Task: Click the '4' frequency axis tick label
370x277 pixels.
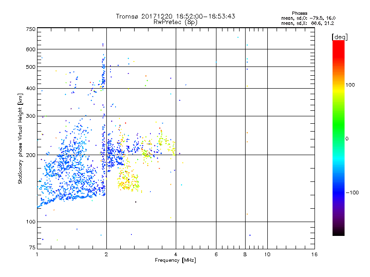Action: (x=176, y=254)
